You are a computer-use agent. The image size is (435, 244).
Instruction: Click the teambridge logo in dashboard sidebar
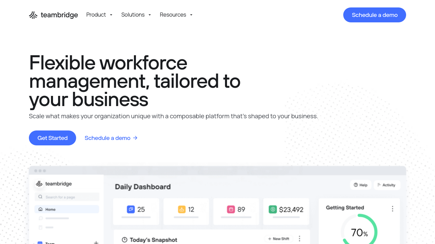54,184
